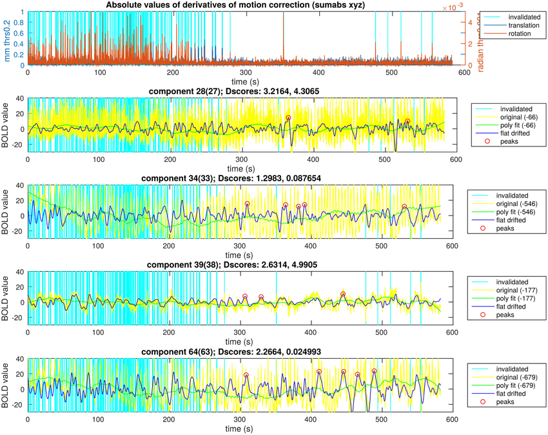Viewport: 548px width, 435px height.
Task: Select 'original (-546)' in the legend
Action: click(516, 204)
